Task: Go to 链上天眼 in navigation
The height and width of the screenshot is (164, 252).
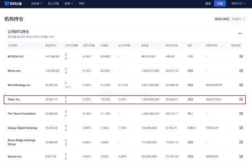Action: point(53,3)
